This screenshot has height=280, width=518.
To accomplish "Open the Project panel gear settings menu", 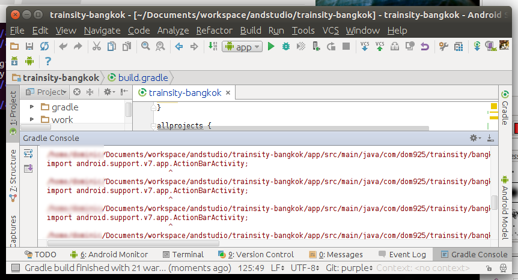I will [x=109, y=92].
